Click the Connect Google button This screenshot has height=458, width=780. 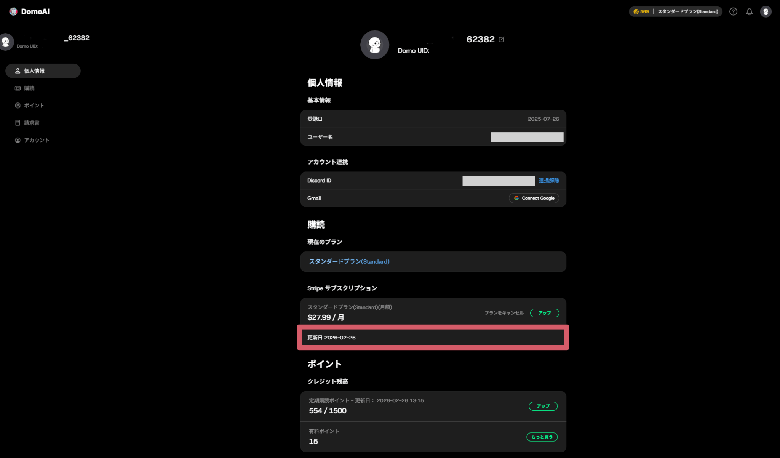[x=534, y=198]
